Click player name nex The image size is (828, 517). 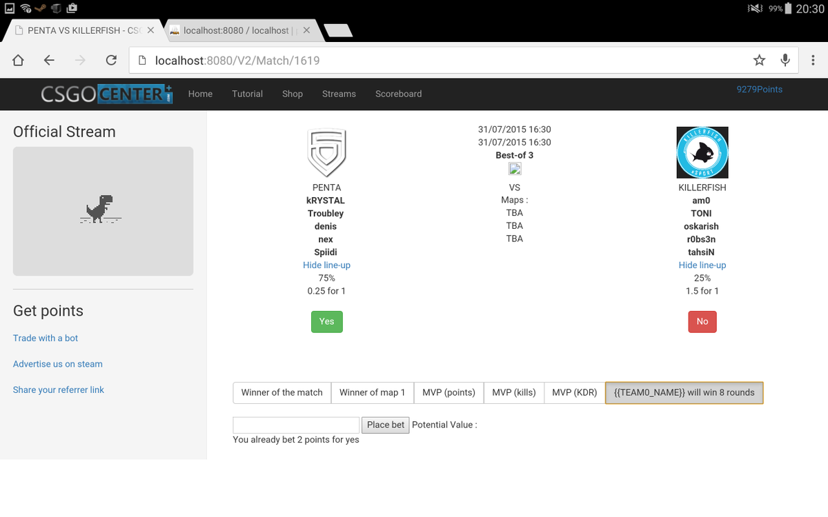(326, 239)
